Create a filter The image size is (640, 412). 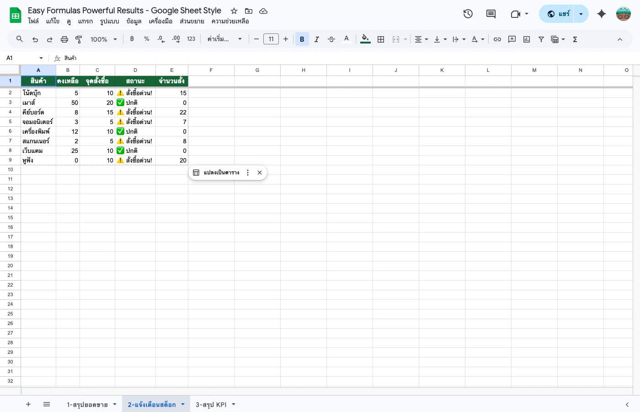[x=541, y=39]
